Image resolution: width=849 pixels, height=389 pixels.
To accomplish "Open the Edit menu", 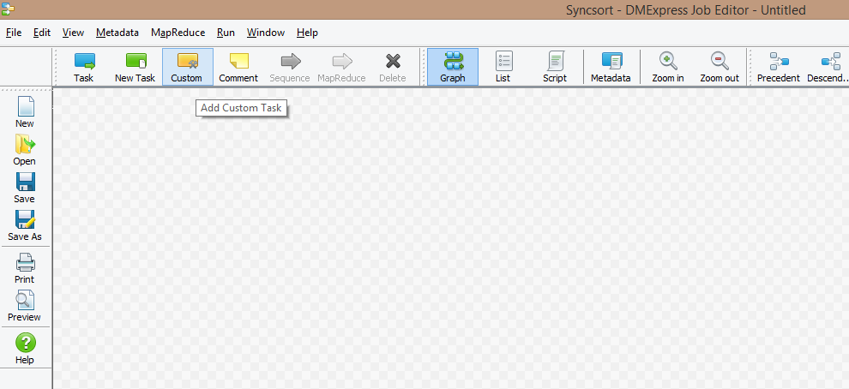I will 42,33.
